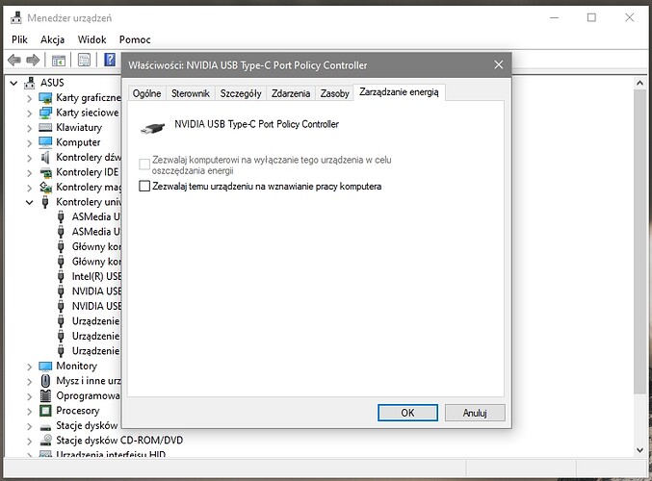652x481 pixels.
Task: Expand the Karty graficzne category
Action: (x=29, y=99)
